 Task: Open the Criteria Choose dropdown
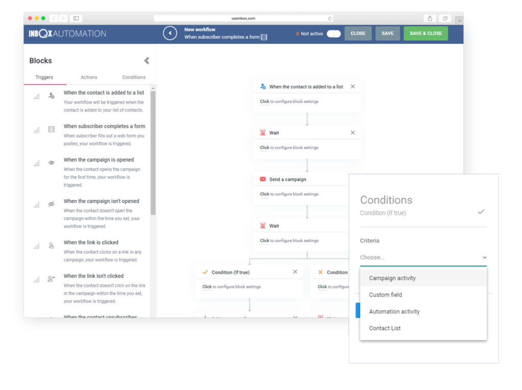click(423, 257)
